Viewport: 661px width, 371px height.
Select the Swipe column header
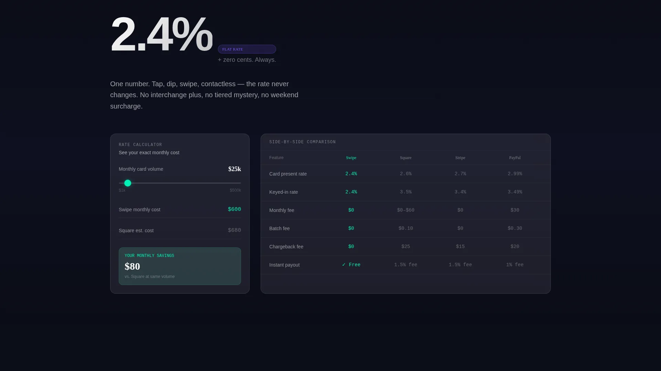click(351, 158)
